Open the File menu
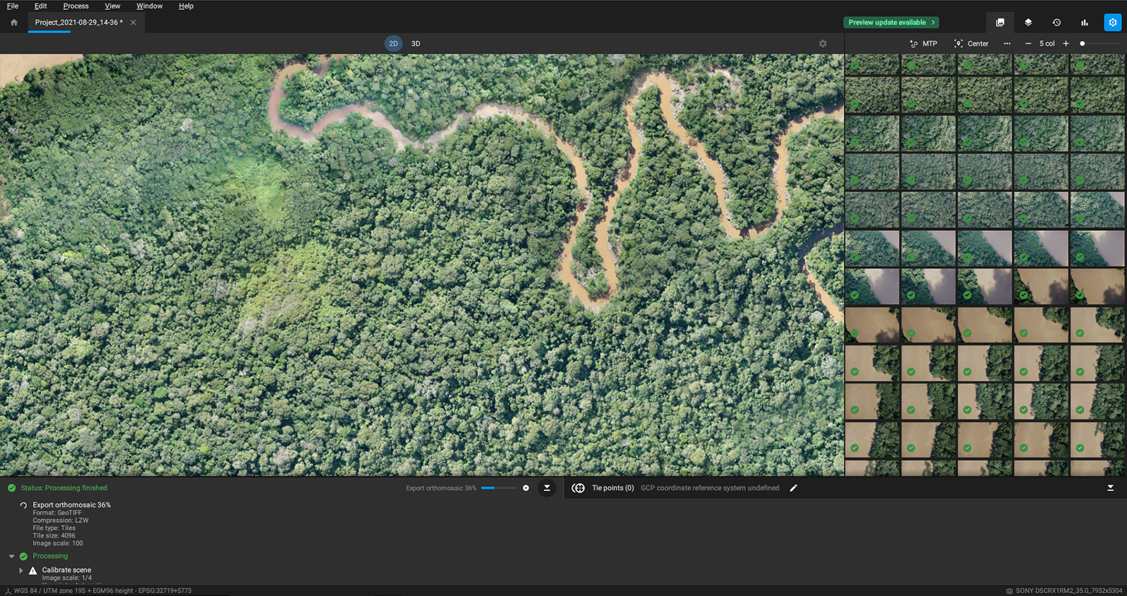 point(13,6)
